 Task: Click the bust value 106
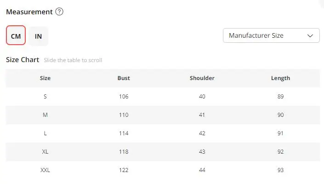pos(124,97)
